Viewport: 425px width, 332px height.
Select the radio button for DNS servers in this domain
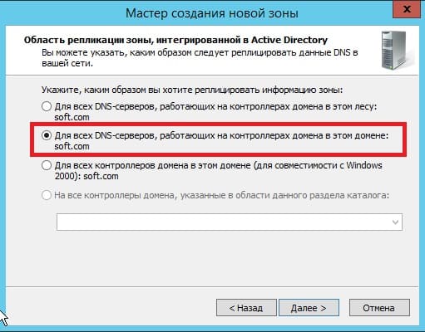[47, 135]
